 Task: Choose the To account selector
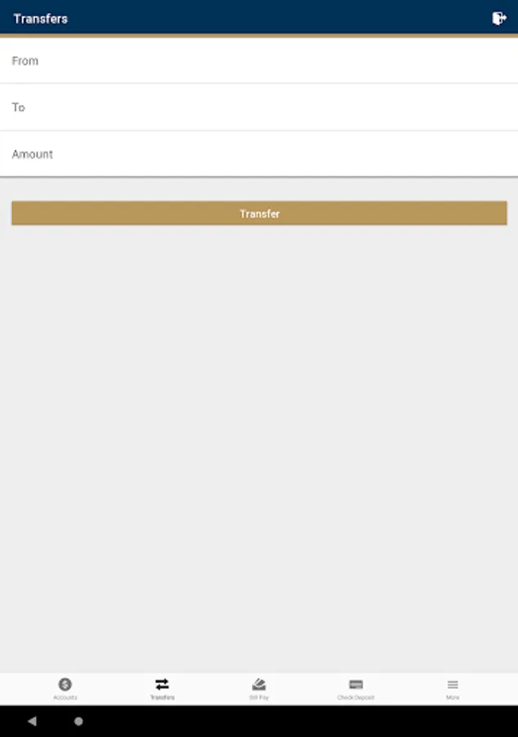(259, 107)
